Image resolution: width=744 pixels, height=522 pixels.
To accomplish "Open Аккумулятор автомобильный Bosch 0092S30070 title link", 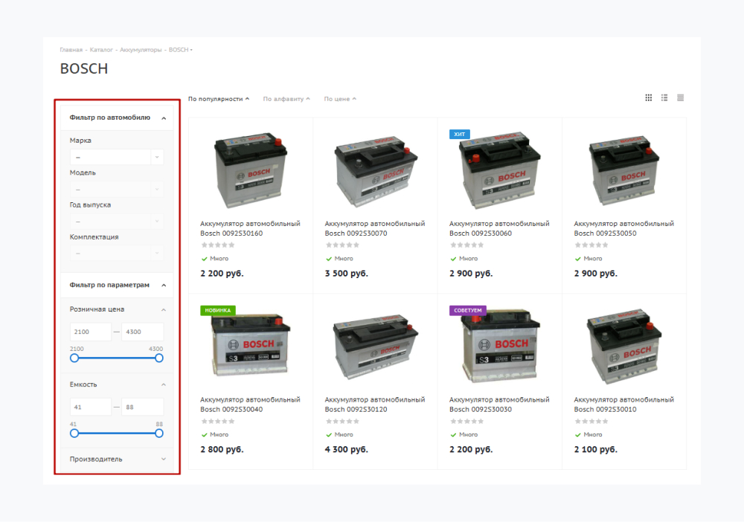I will (x=374, y=228).
